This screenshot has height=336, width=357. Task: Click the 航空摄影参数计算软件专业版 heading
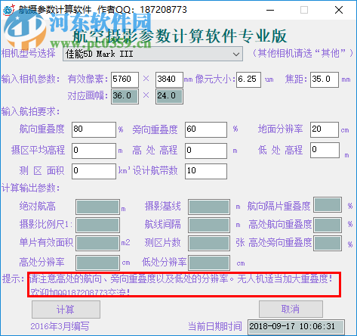(x=180, y=36)
